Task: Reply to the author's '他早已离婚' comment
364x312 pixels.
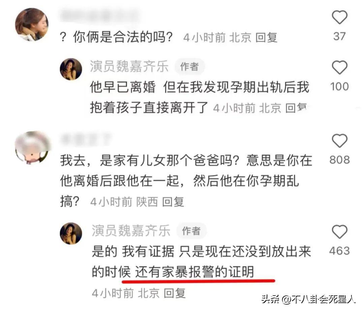Action: (x=296, y=108)
